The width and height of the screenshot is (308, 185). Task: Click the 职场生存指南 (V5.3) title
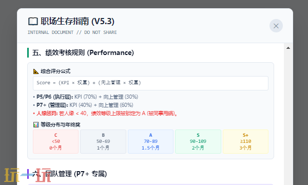(x=78, y=22)
